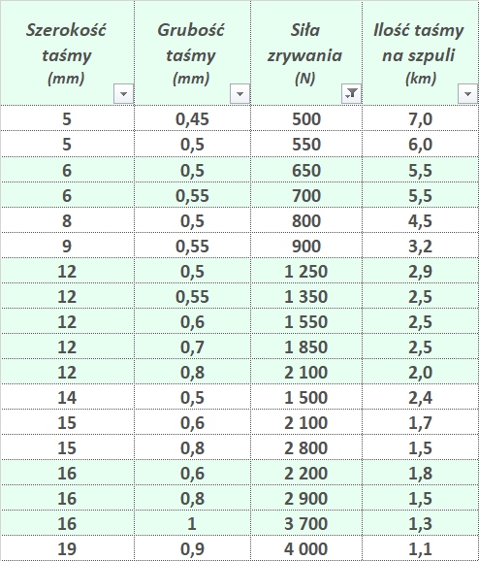
Task: Select the width cell with value 9
Action: [67, 246]
